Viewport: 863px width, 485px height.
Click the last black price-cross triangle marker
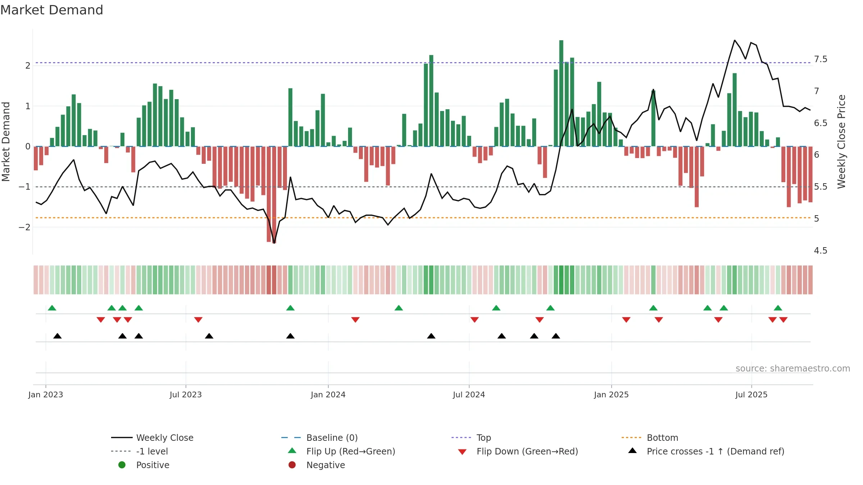(556, 336)
